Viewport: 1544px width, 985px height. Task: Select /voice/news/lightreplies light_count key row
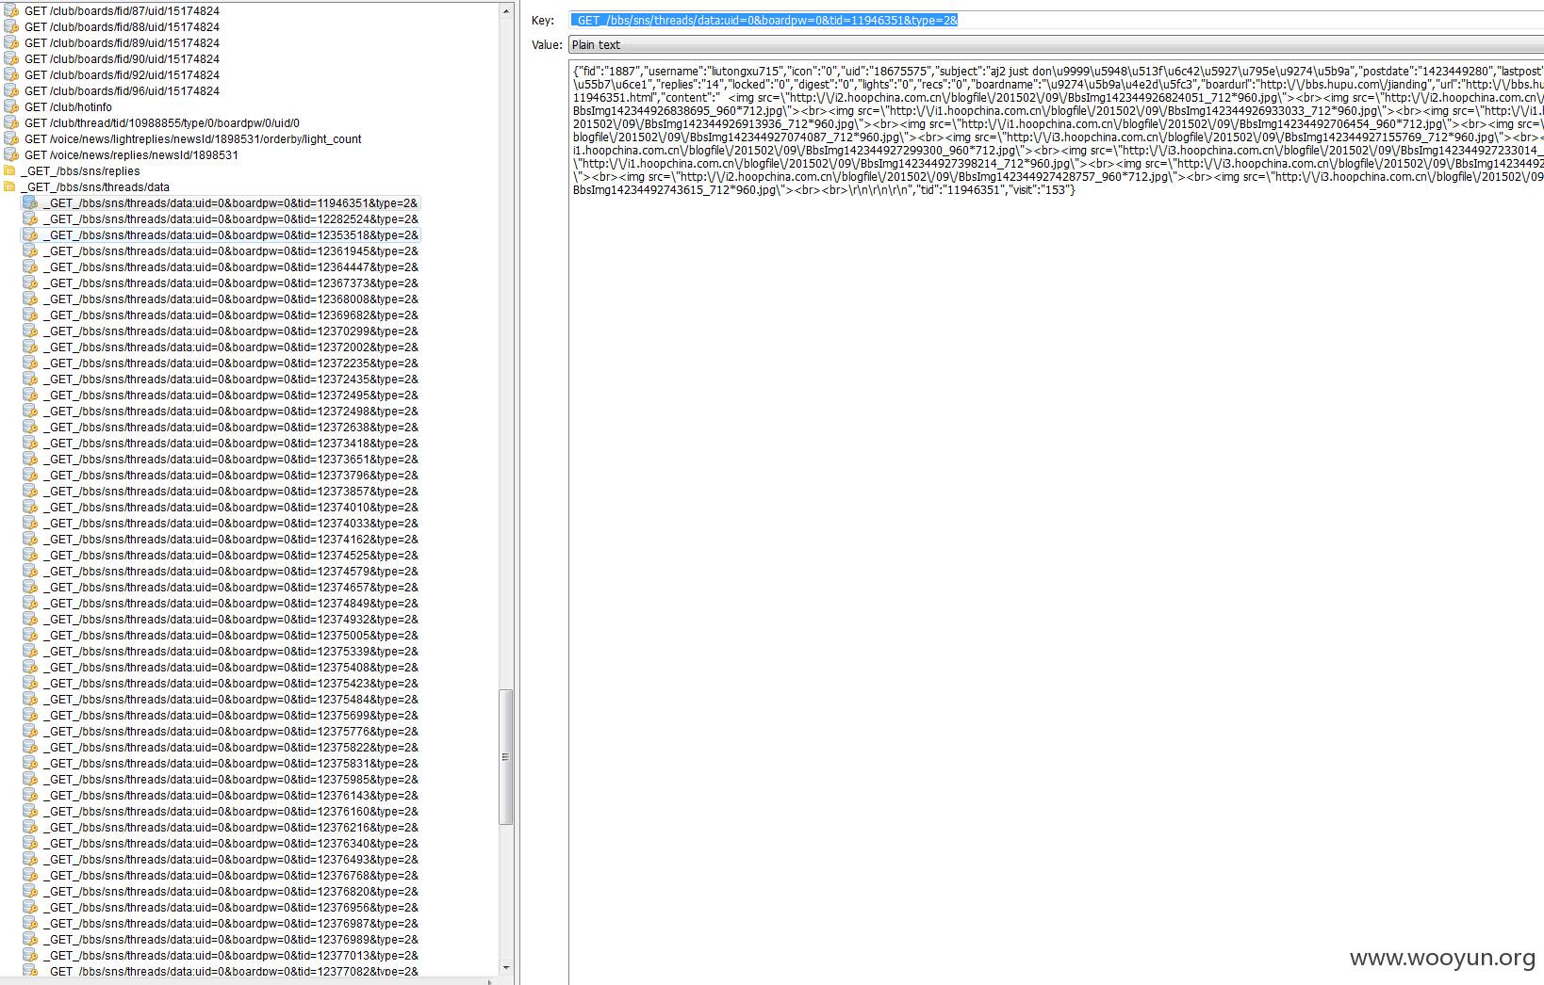coord(193,138)
